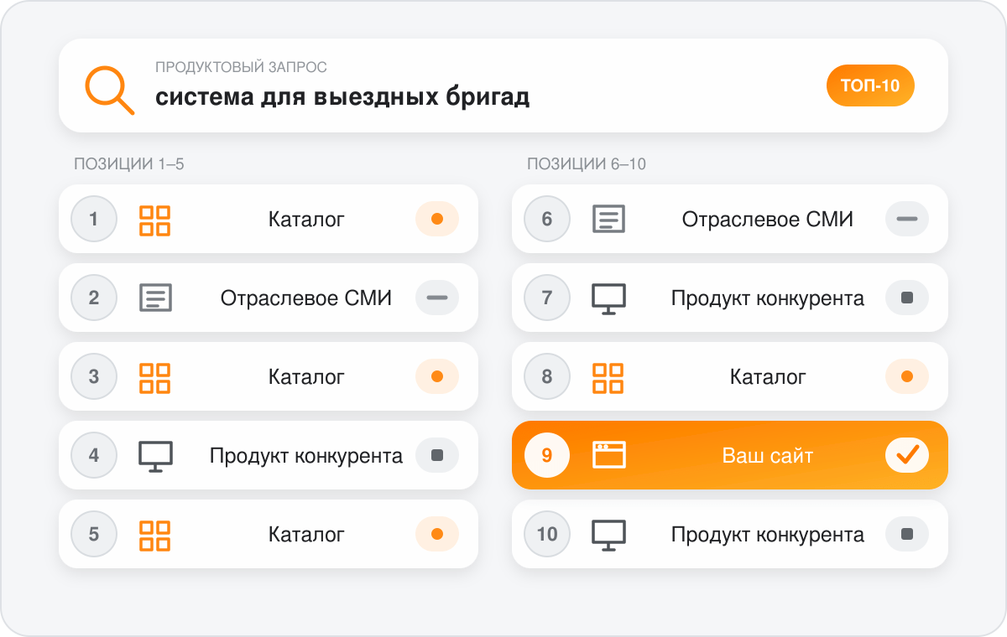Click position number 9 circle

pos(547,455)
